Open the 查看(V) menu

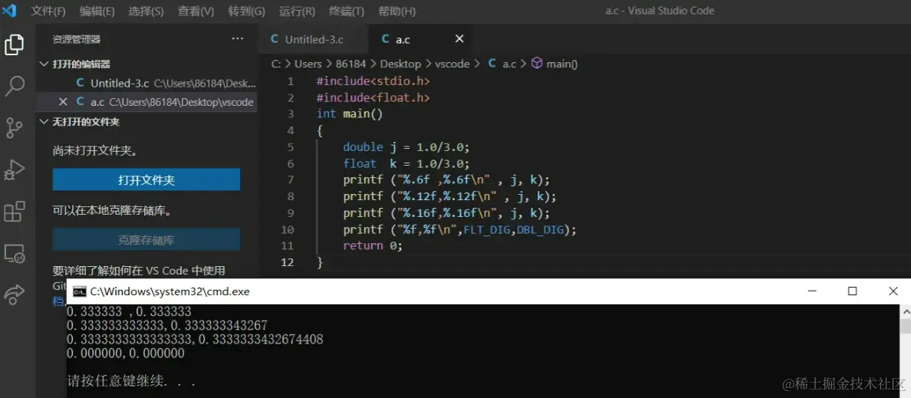196,11
